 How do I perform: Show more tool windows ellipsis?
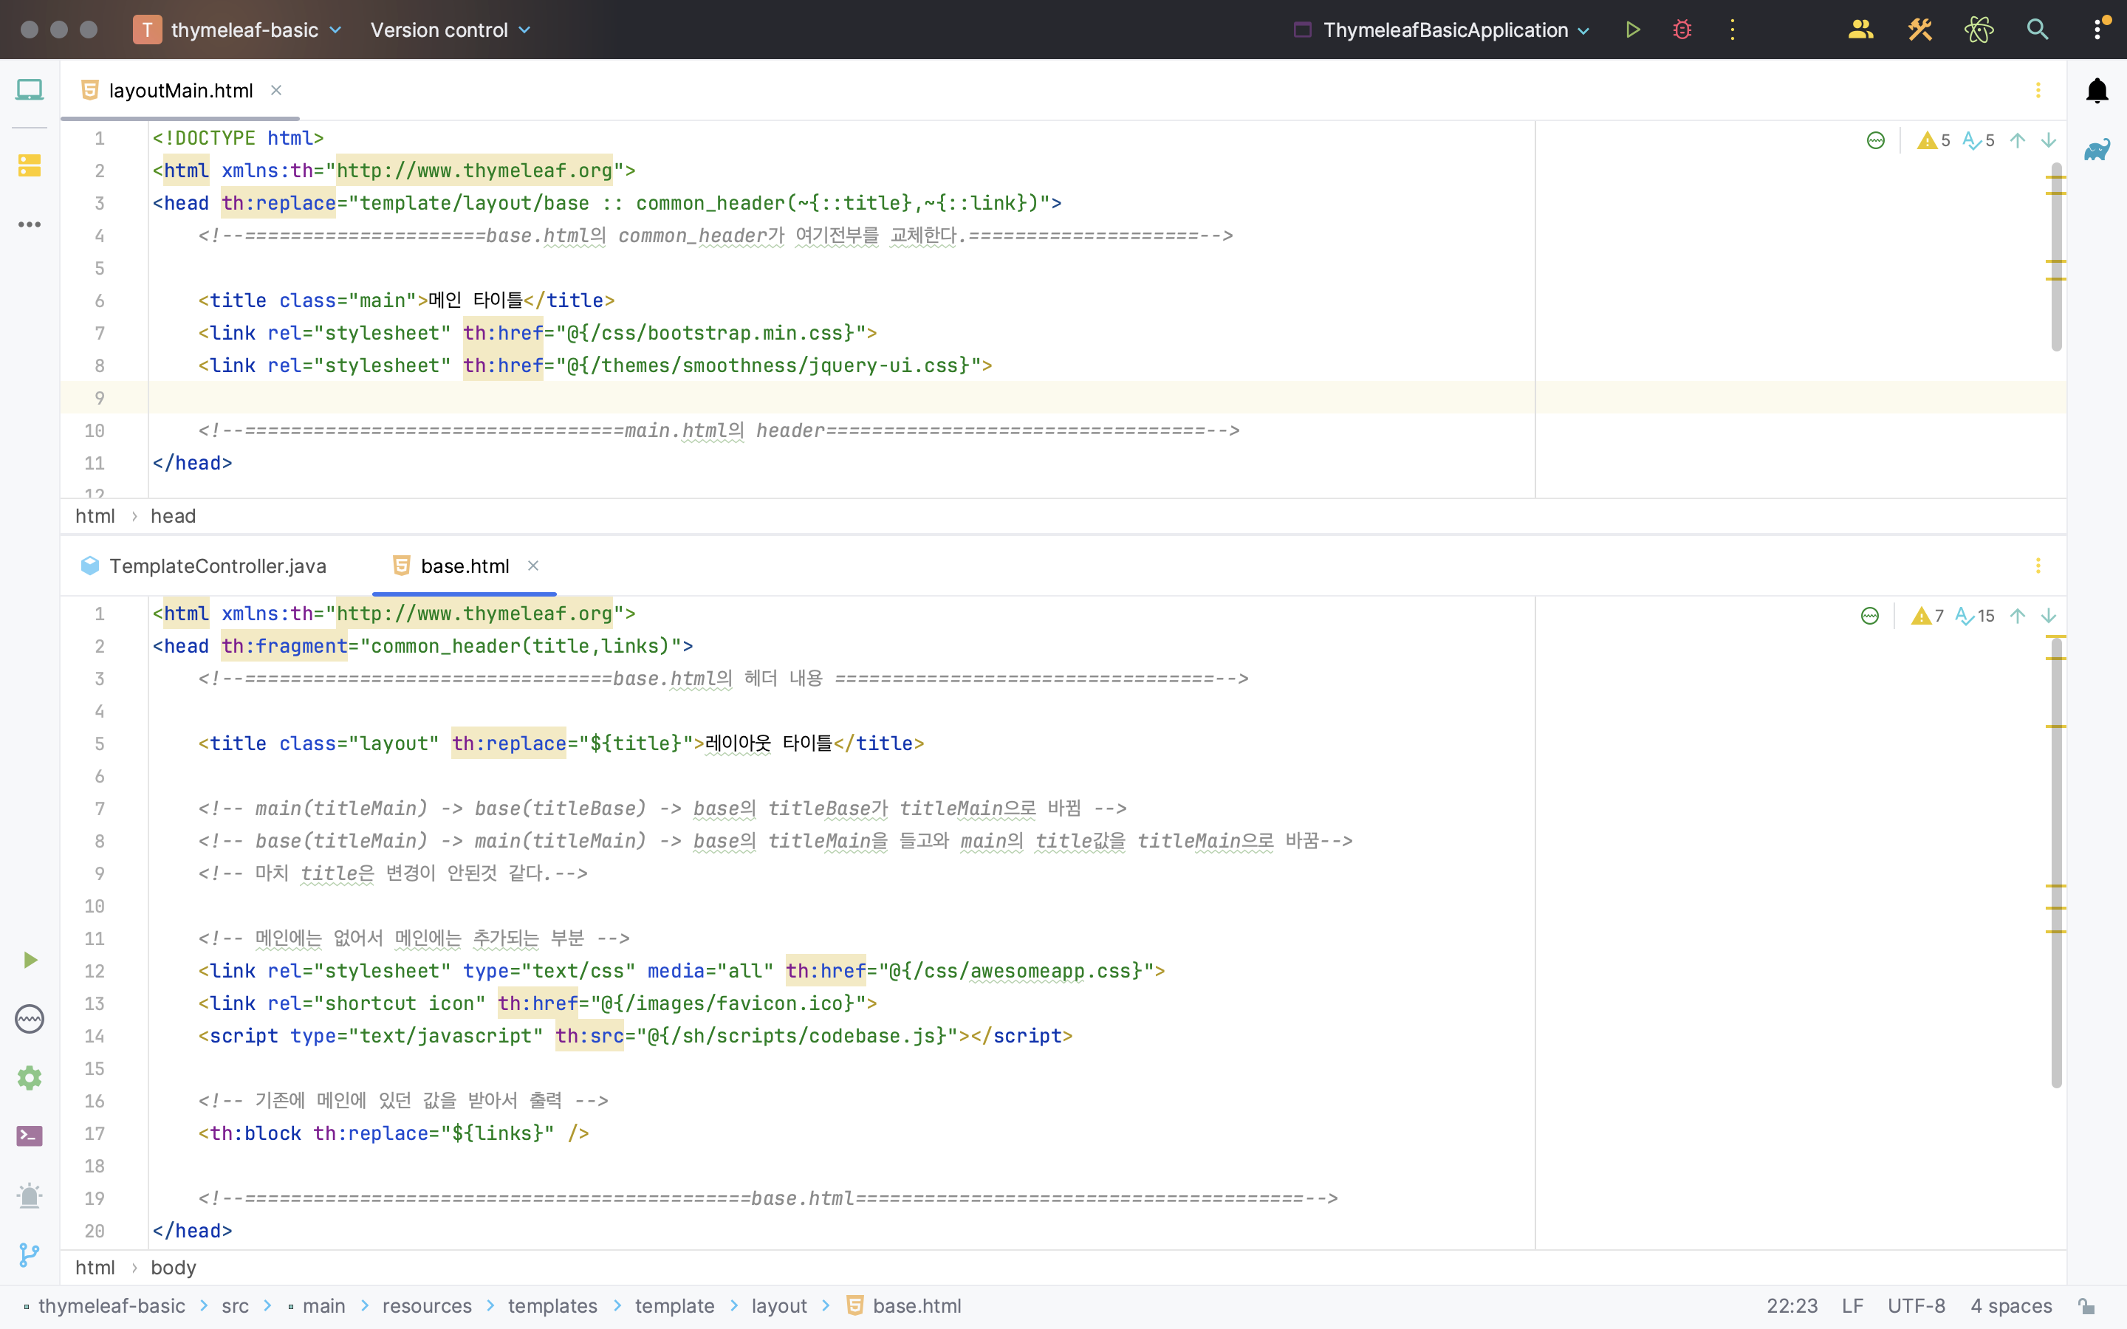[29, 224]
